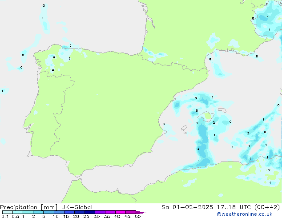Screen dimensions: 282x218
Task: Click the '50' legend scale label
Action: pyautogui.click(x=137, y=216)
